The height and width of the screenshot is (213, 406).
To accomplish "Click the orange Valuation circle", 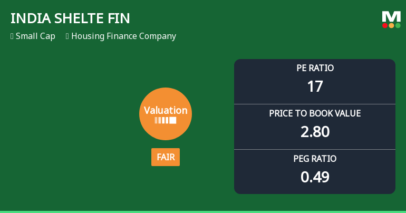I will 166,114.
